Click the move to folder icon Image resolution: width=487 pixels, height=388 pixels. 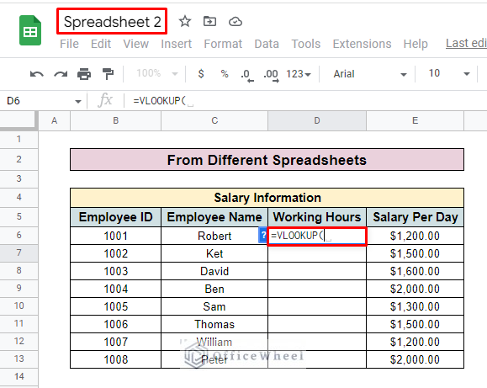pos(209,21)
